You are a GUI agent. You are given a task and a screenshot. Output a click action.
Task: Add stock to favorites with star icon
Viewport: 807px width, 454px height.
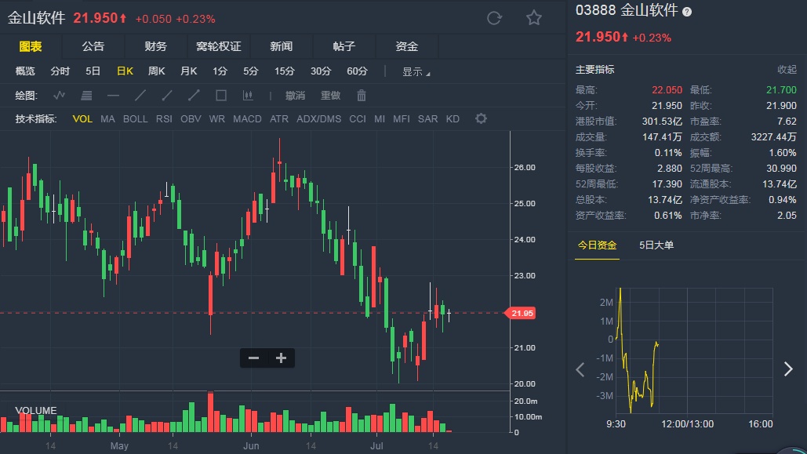[534, 18]
